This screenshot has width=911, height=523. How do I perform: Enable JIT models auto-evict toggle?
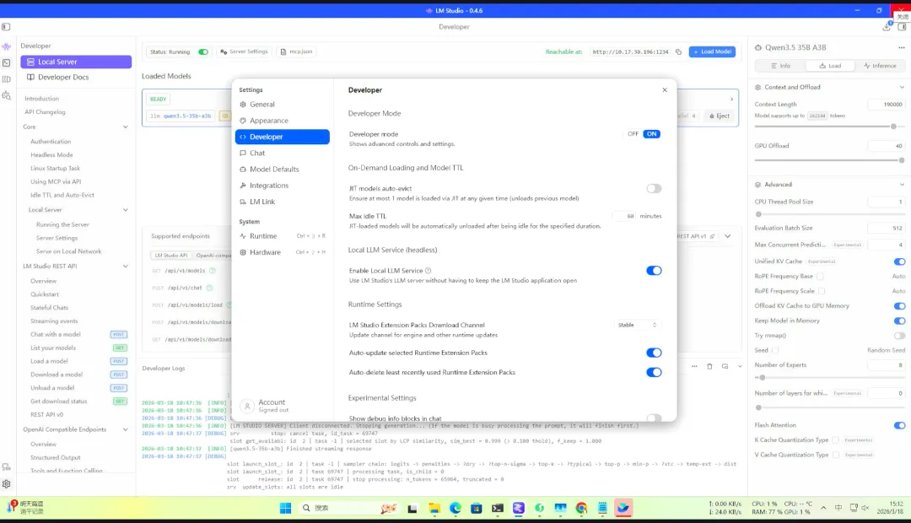click(654, 188)
